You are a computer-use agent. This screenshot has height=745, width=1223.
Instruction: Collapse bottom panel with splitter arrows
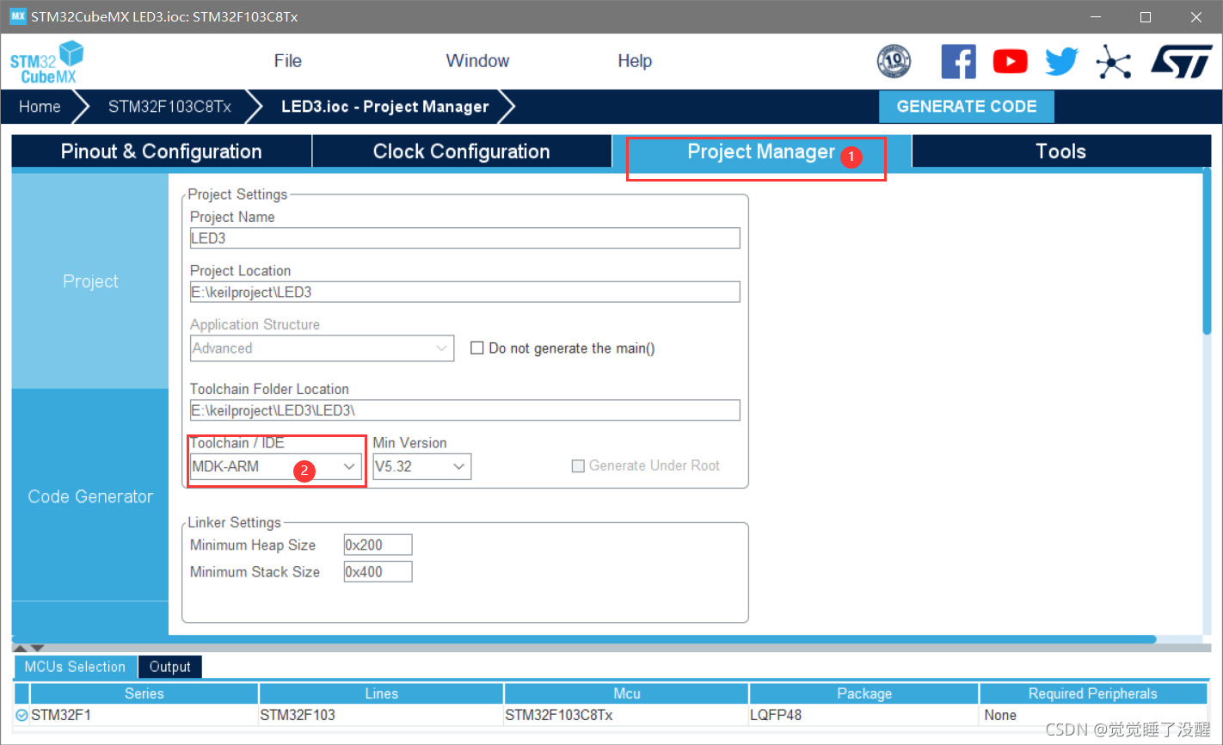point(29,648)
